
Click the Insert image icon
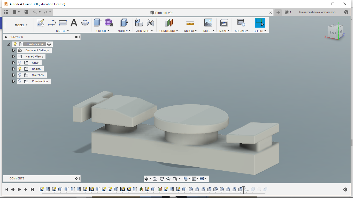coord(208,23)
